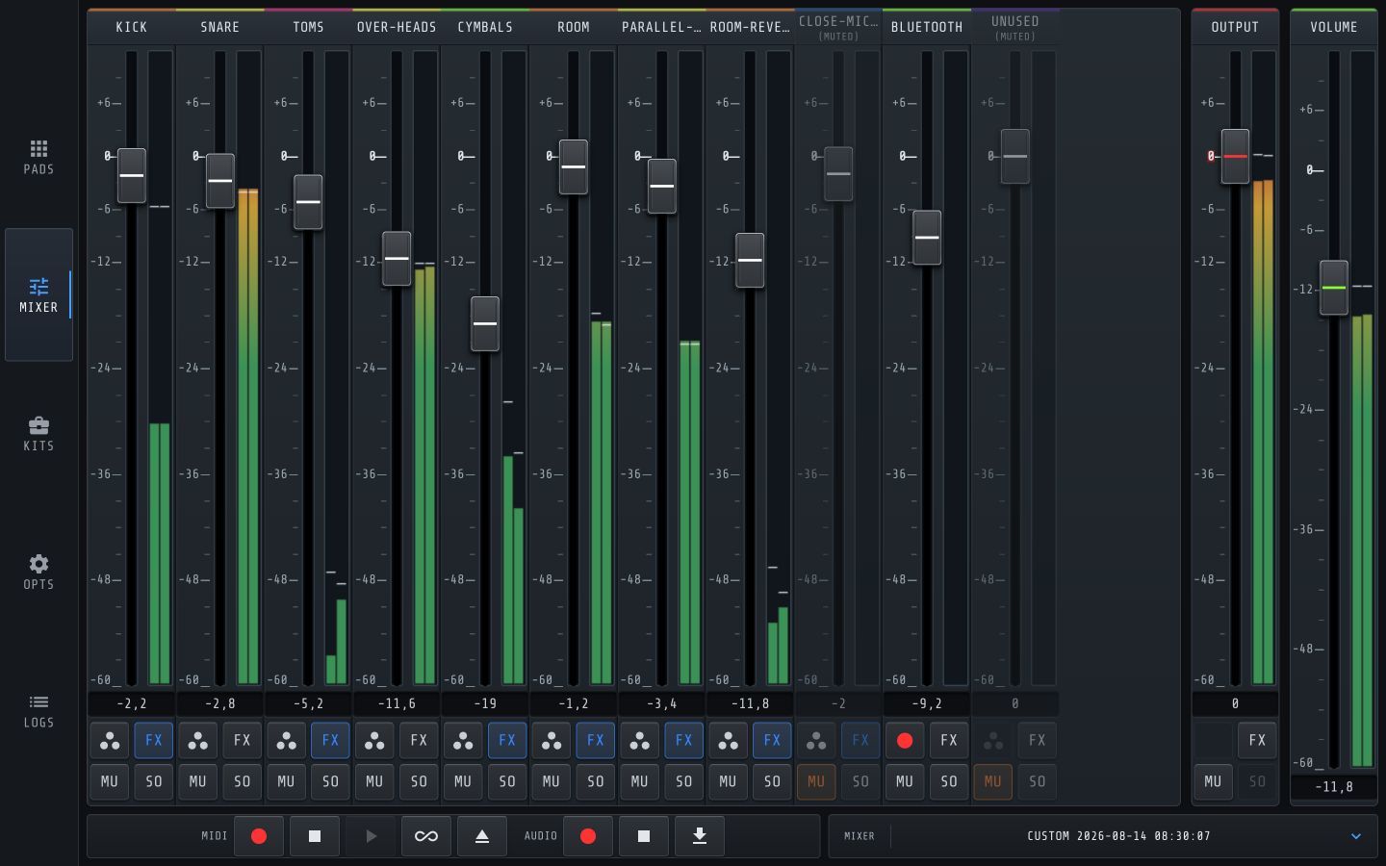Unmute the Close-Mic channel

[816, 782]
